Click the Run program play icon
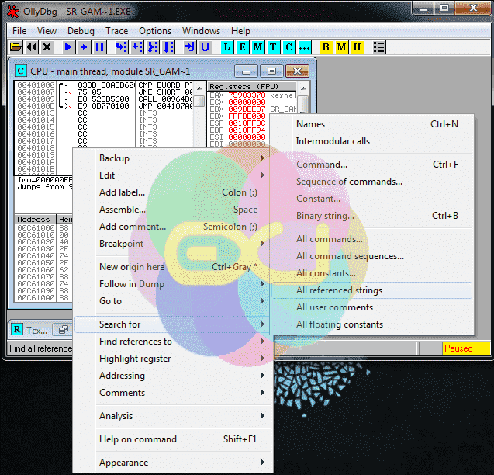This screenshot has height=475, width=494. point(69,47)
